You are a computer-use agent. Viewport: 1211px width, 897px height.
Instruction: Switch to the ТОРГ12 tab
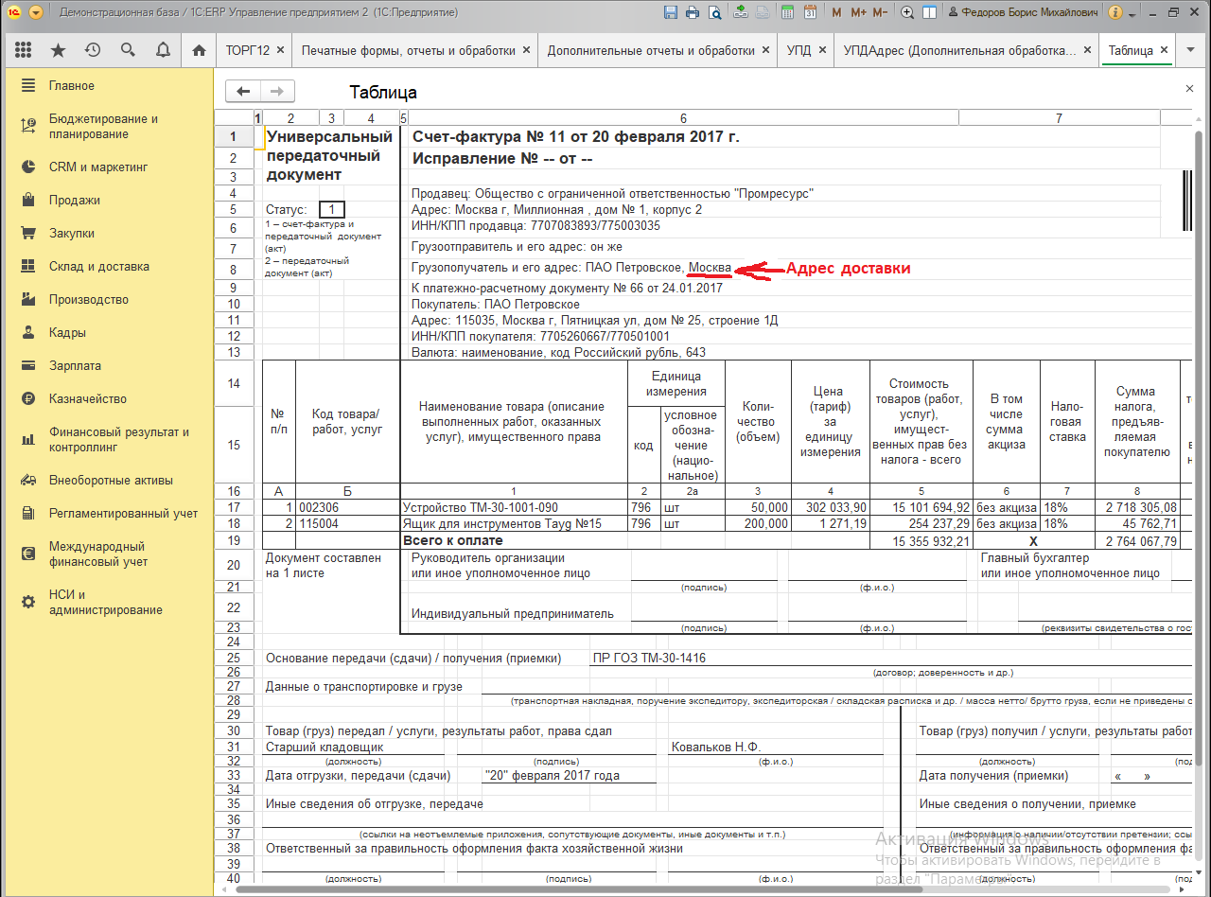[x=248, y=50]
